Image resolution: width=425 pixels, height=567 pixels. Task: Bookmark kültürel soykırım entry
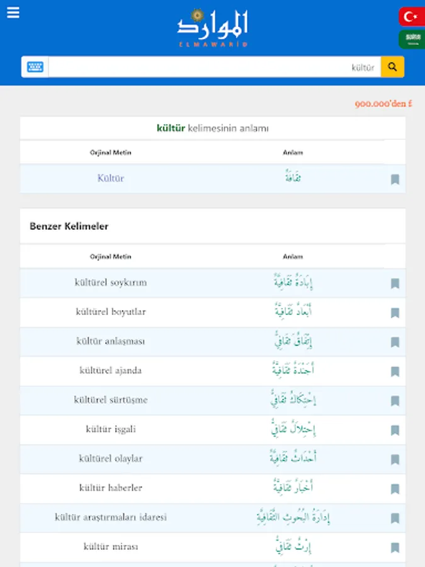(x=395, y=283)
